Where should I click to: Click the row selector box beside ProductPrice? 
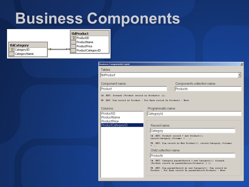(73, 46)
